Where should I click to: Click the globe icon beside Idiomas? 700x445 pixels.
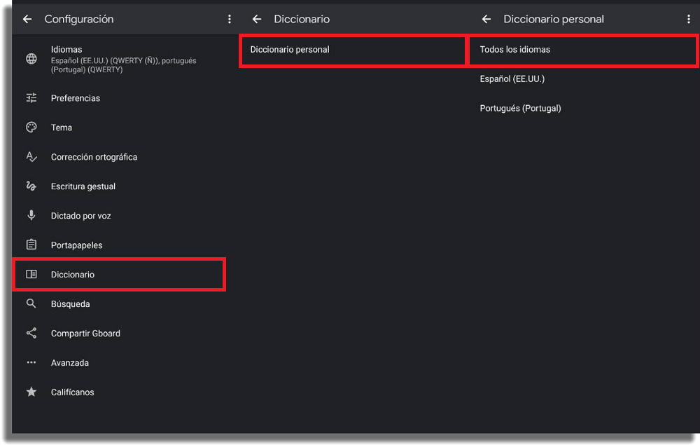(31, 59)
